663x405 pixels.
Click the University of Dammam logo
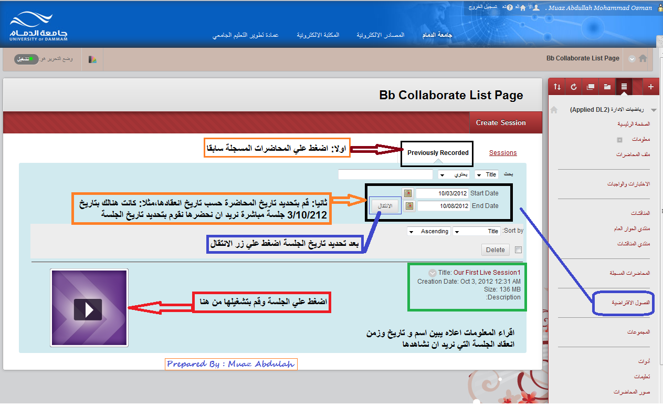click(x=38, y=27)
